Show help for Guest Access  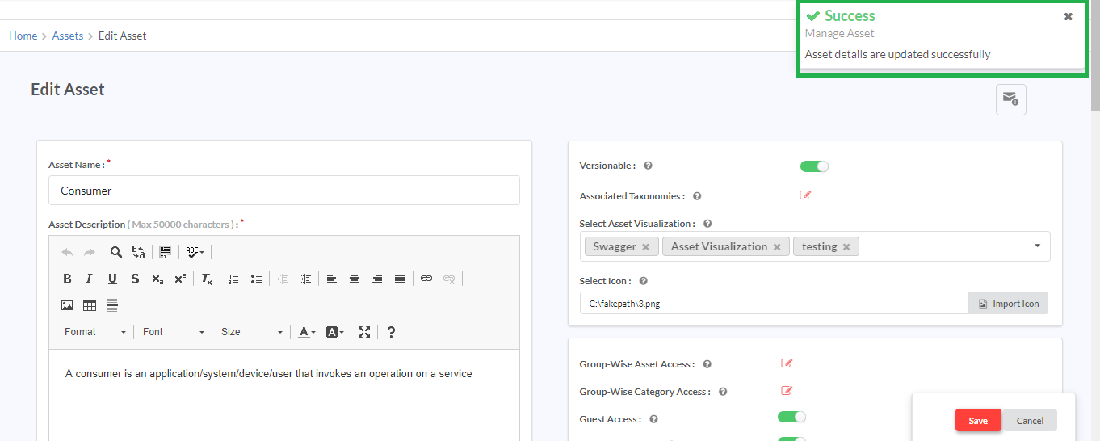(653, 419)
